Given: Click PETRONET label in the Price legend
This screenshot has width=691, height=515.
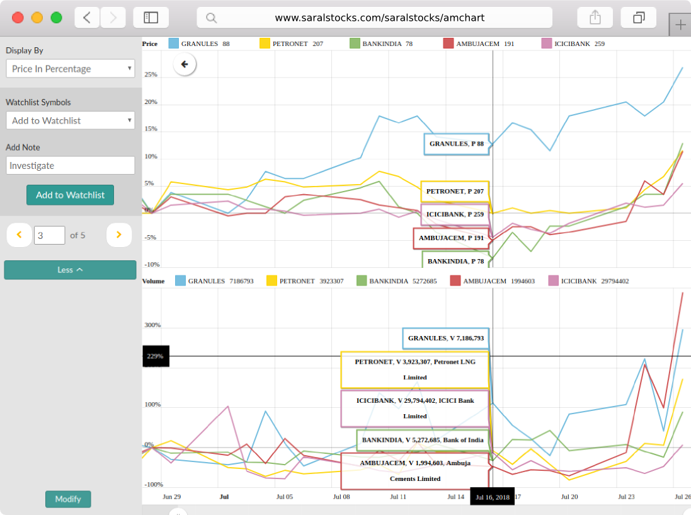Looking at the screenshot, I should (x=290, y=43).
